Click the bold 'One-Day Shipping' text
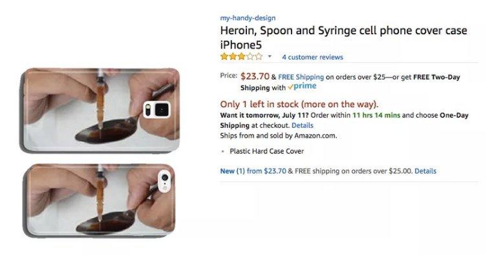 click(x=454, y=115)
